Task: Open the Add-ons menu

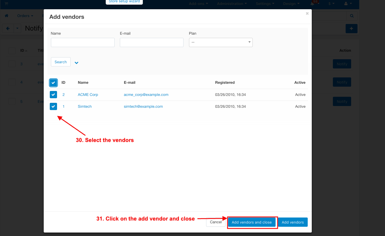Action: click(x=198, y=4)
